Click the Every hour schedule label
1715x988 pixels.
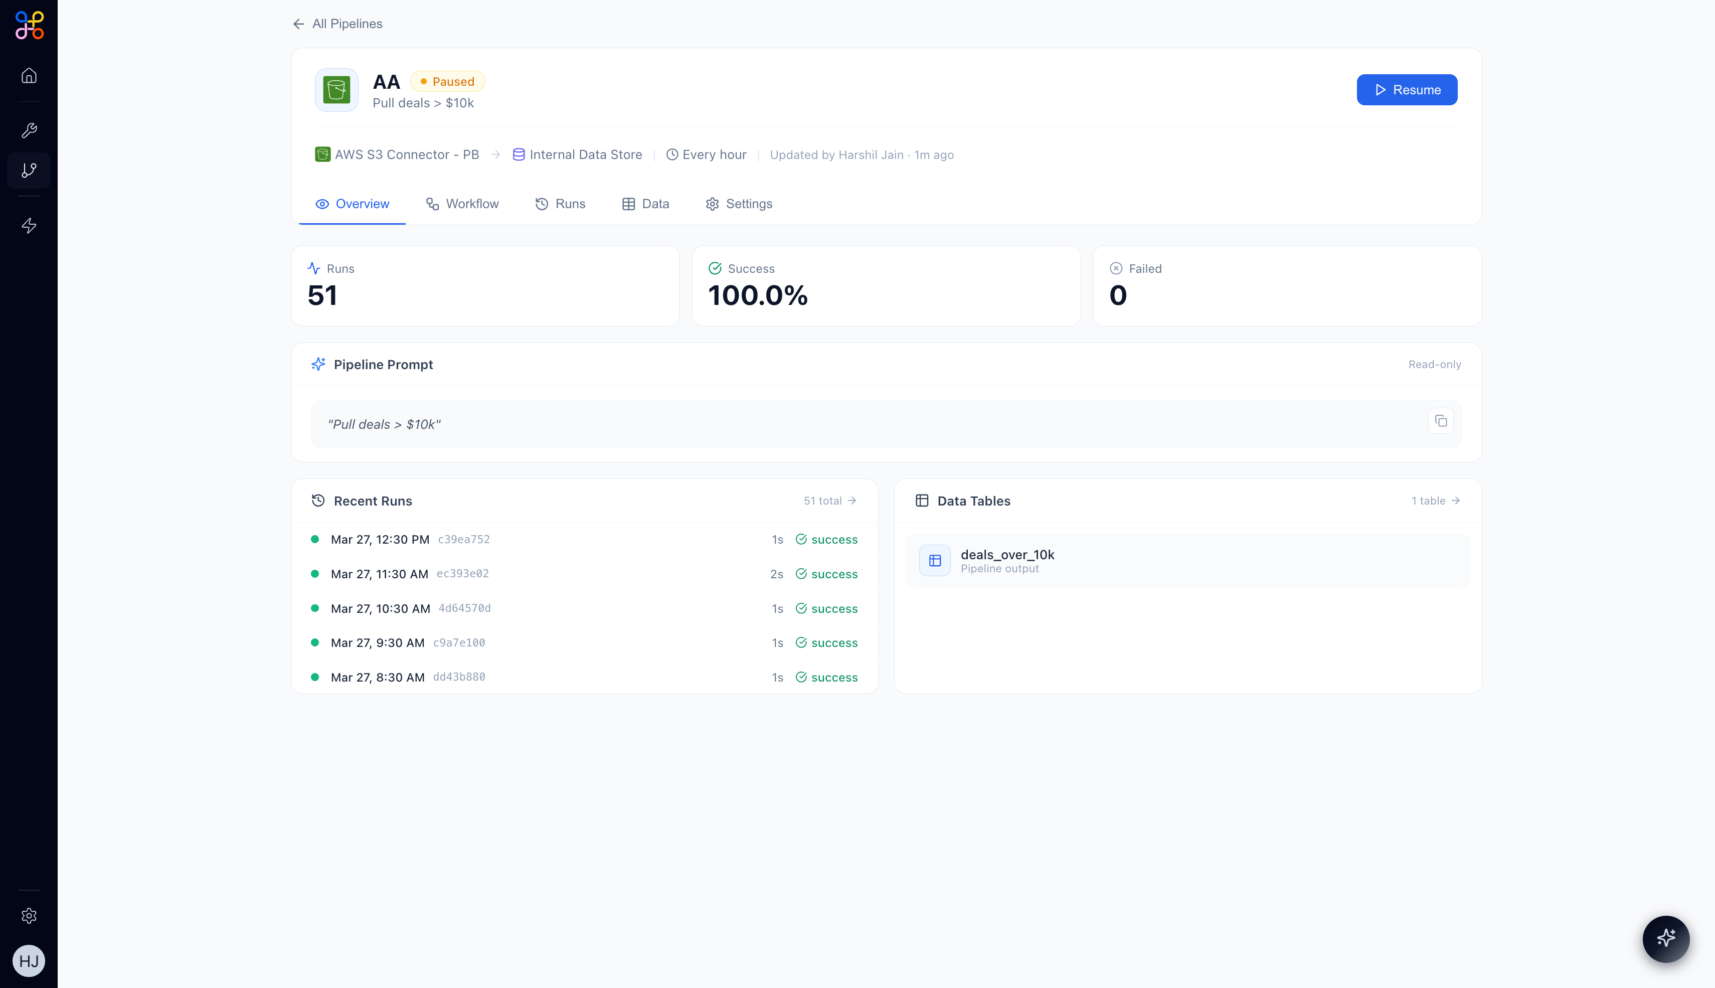click(715, 154)
